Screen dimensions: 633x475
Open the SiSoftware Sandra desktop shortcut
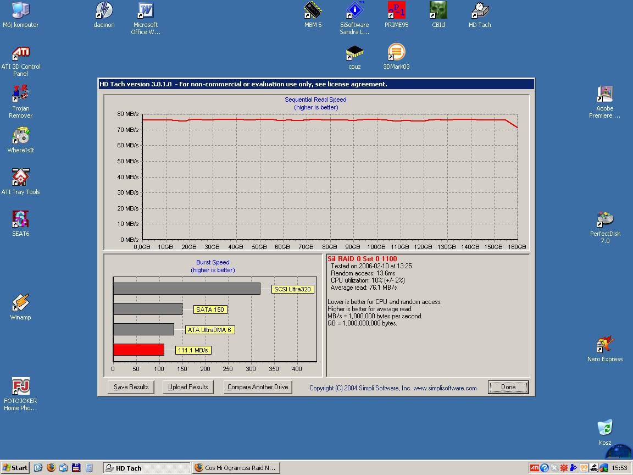354,18
